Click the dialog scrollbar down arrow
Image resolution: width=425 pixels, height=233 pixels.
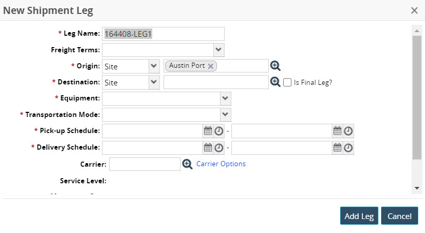point(417,188)
